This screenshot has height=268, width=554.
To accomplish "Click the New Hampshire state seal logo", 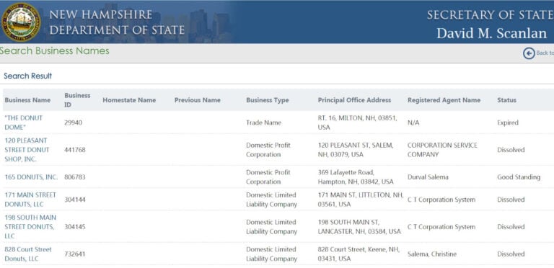I will tap(21, 22).
